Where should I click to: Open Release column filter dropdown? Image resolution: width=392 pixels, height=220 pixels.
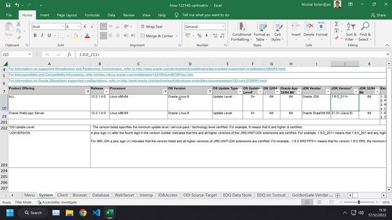(106, 92)
